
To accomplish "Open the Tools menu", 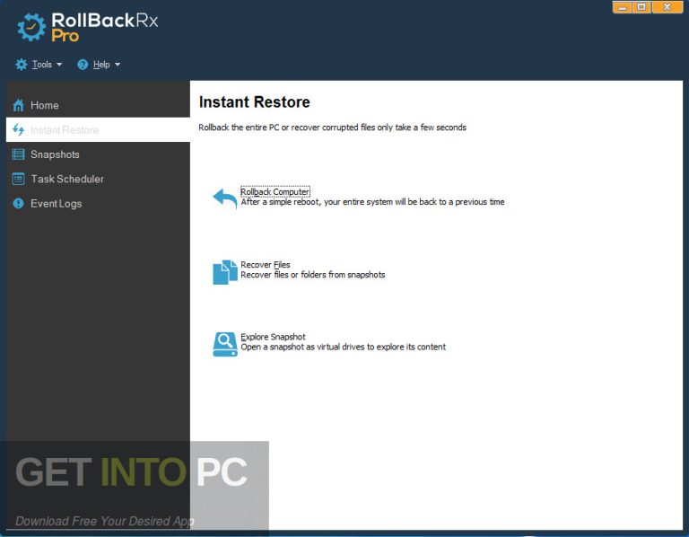I will coord(39,65).
